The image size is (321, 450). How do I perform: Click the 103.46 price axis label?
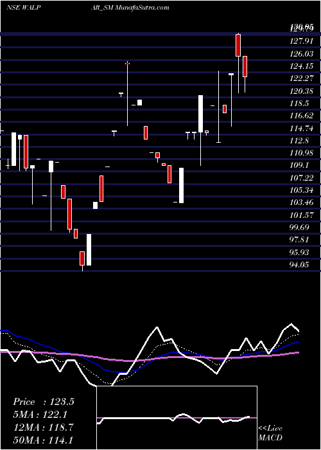click(x=302, y=203)
